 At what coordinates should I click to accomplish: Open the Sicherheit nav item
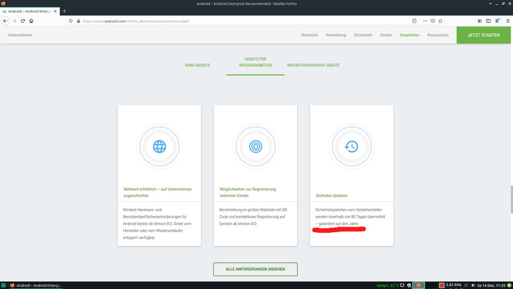click(x=363, y=35)
